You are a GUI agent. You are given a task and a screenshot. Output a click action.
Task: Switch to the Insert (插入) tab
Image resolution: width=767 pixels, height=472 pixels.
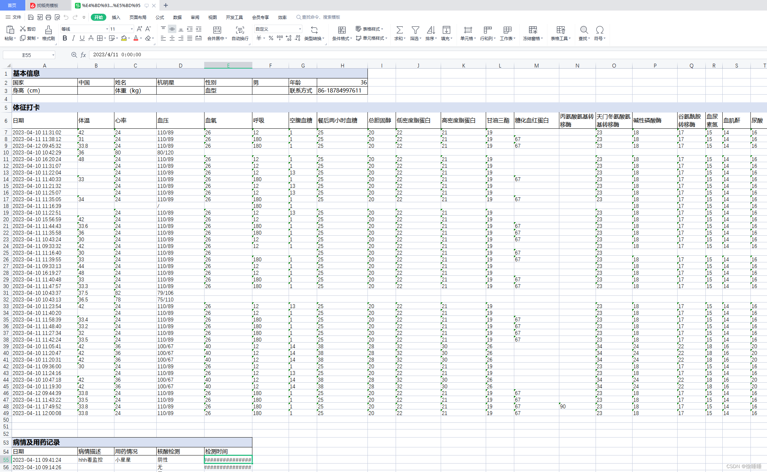[x=116, y=17]
